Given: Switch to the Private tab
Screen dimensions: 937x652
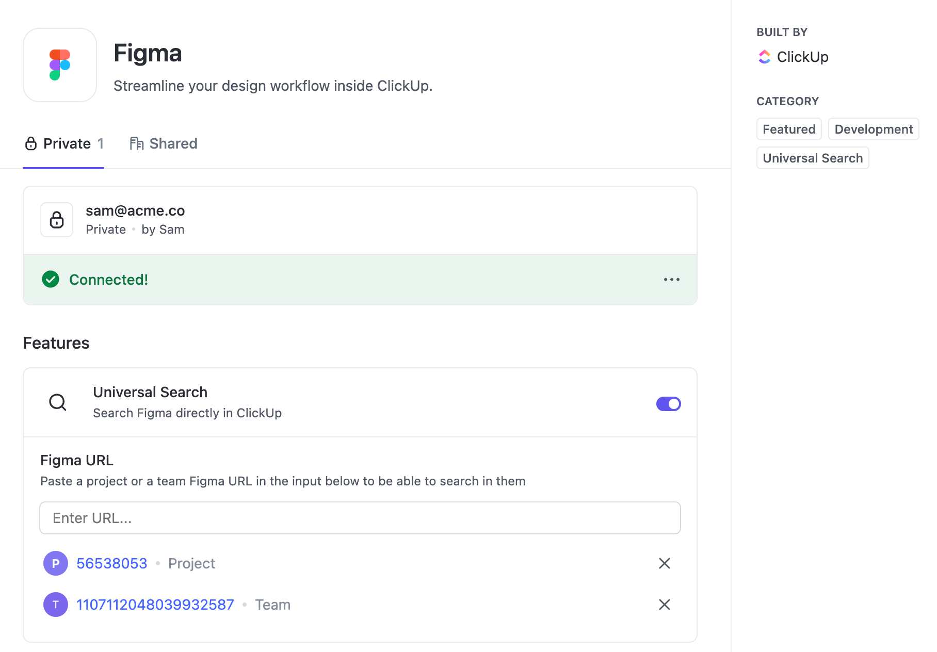Looking at the screenshot, I should pos(64,143).
